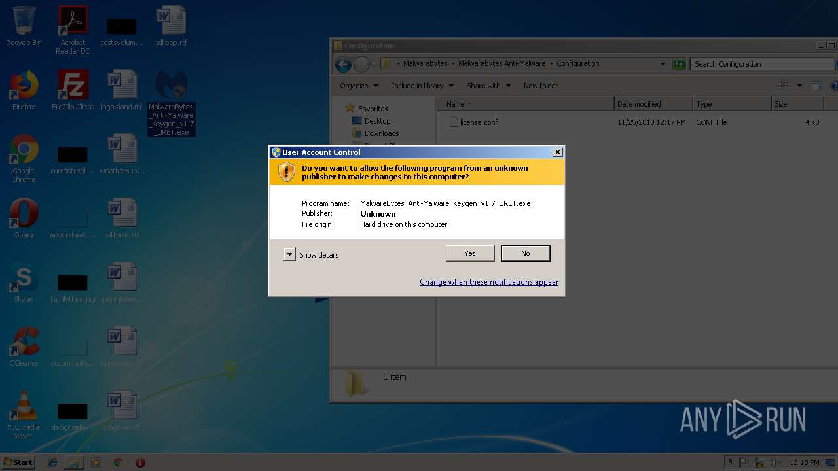Screen dimensions: 838x471
Task: Show hidden tray icons arrow
Action: tap(730, 462)
